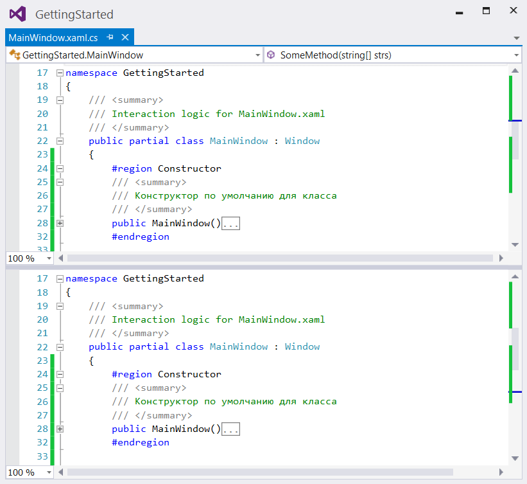Viewport: 527px width, 484px height.
Task: Close the MainWindow.xaml.cs tab
Action: pyautogui.click(x=125, y=37)
